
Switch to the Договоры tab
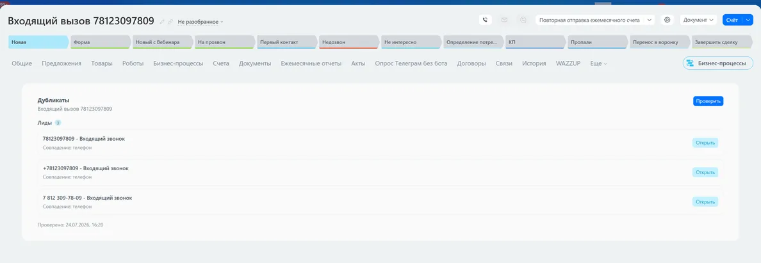471,63
